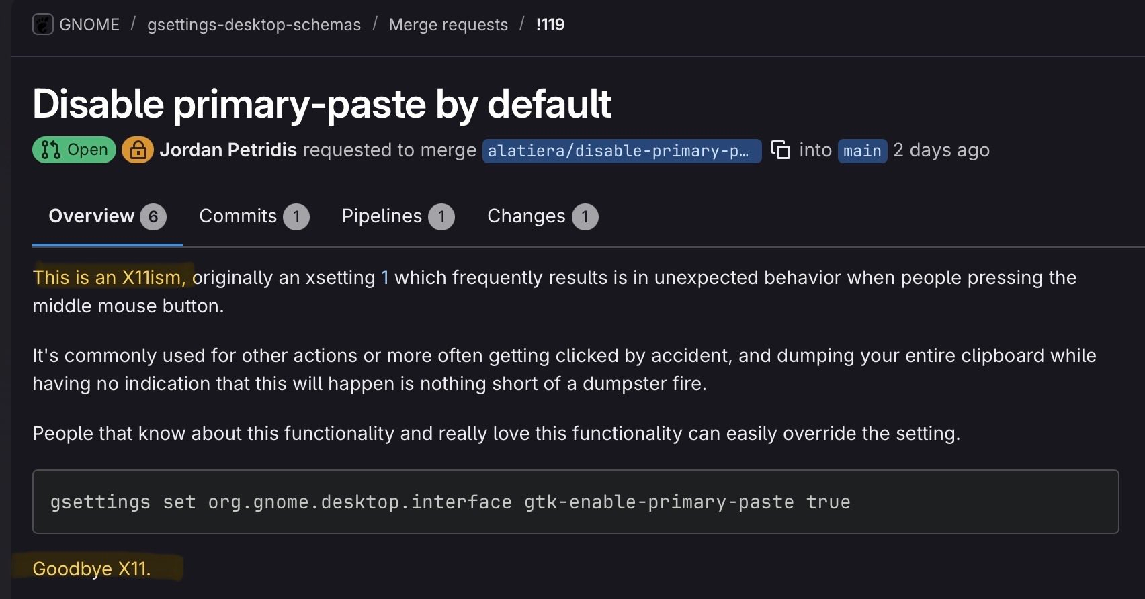Copy the source branch name icon
Image resolution: width=1145 pixels, height=599 pixels.
pos(780,150)
